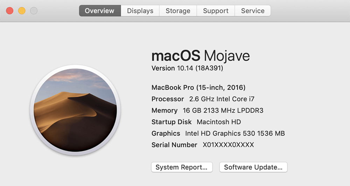Close the window with red button
The height and width of the screenshot is (186, 350).
pyautogui.click(x=9, y=11)
